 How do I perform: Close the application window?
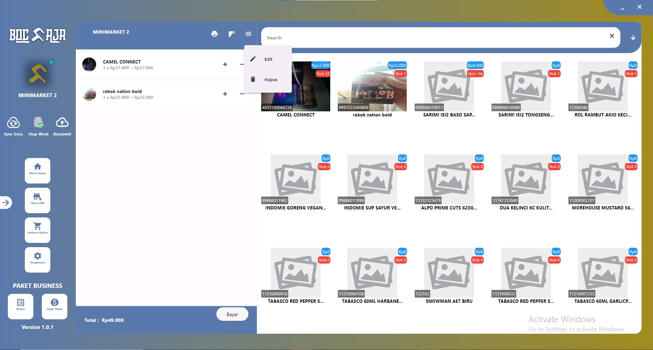pyautogui.click(x=639, y=7)
